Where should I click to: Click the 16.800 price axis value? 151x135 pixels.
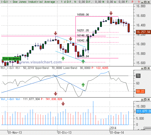pyautogui.click(x=141, y=6)
